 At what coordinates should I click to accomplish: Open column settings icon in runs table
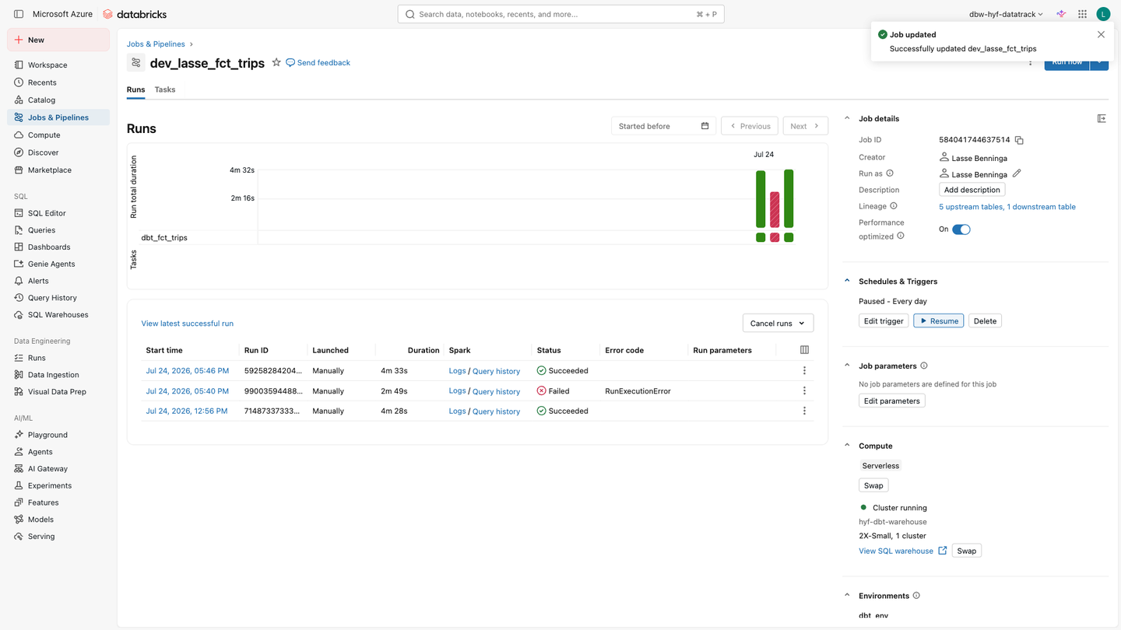point(804,350)
